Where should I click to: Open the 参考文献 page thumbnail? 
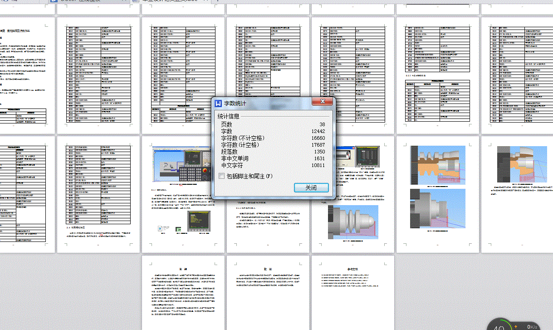click(x=353, y=292)
